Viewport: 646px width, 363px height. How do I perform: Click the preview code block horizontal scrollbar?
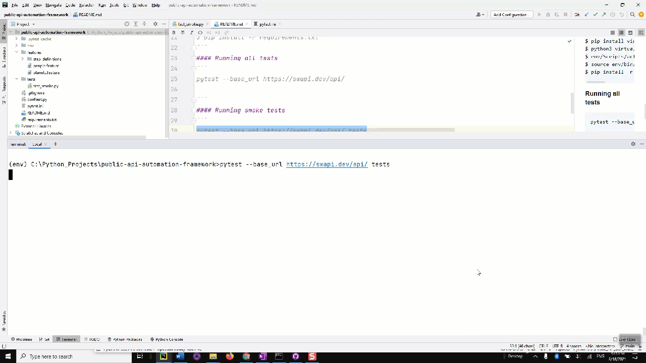click(596, 82)
